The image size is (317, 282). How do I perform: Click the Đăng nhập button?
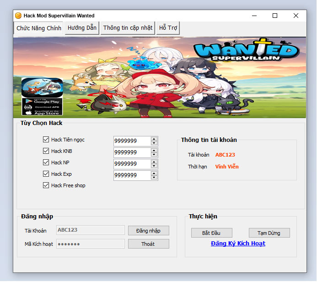pyautogui.click(x=149, y=231)
